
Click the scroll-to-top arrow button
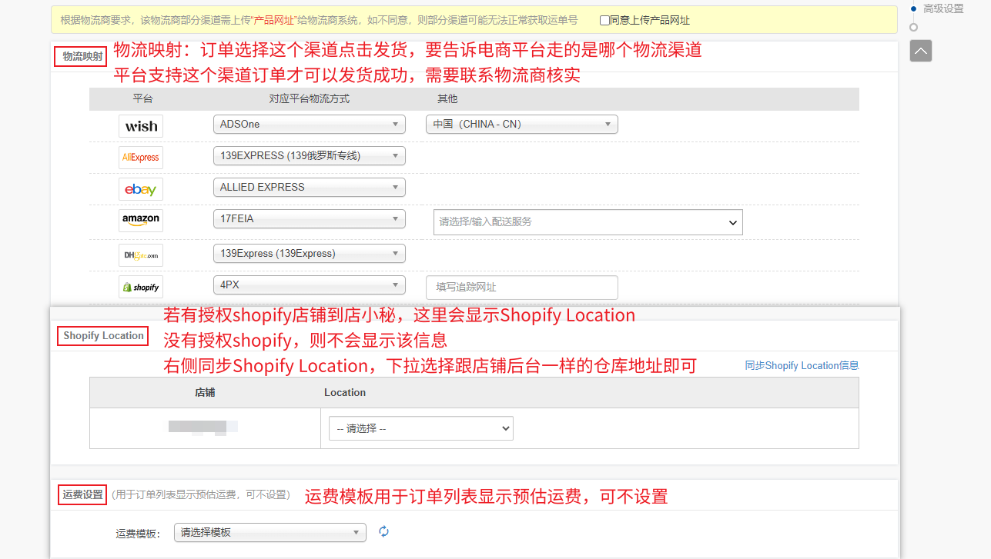pos(920,51)
